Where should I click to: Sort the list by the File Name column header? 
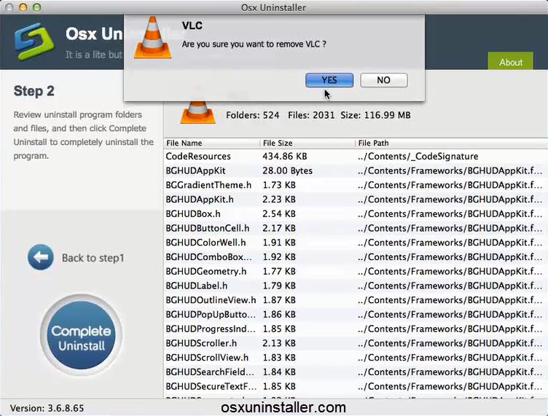point(212,143)
